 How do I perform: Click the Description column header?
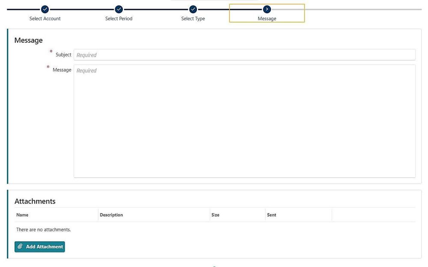111,215
